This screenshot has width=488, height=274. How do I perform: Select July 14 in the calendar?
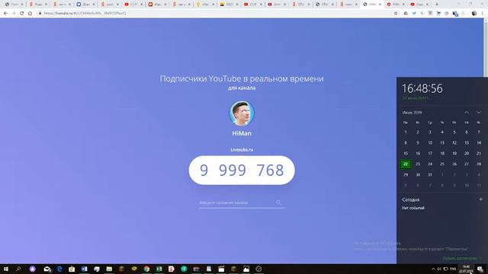click(479, 143)
